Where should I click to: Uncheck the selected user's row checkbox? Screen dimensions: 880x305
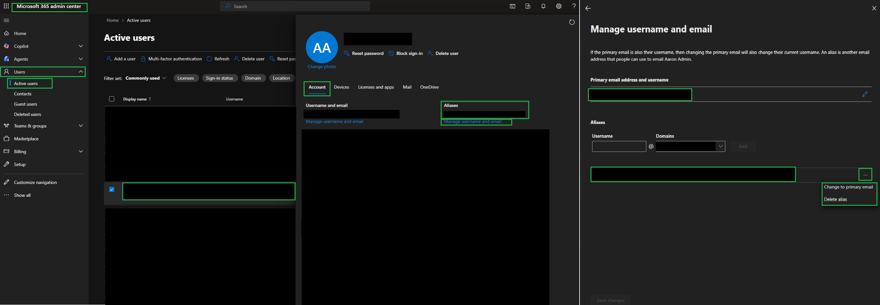[112, 189]
